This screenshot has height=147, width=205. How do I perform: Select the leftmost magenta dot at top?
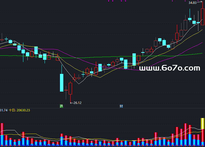tap(108, 1)
